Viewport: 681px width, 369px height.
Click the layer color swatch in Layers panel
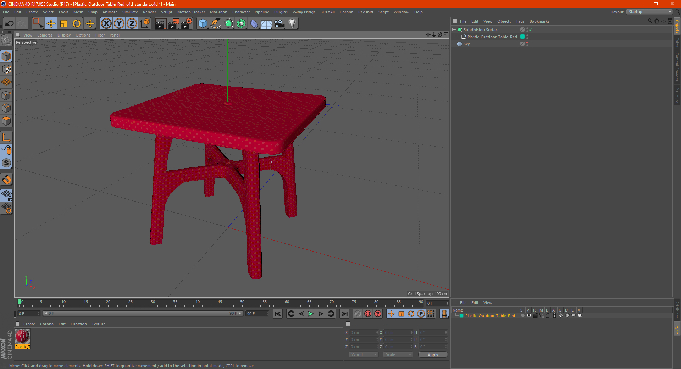tap(461, 316)
